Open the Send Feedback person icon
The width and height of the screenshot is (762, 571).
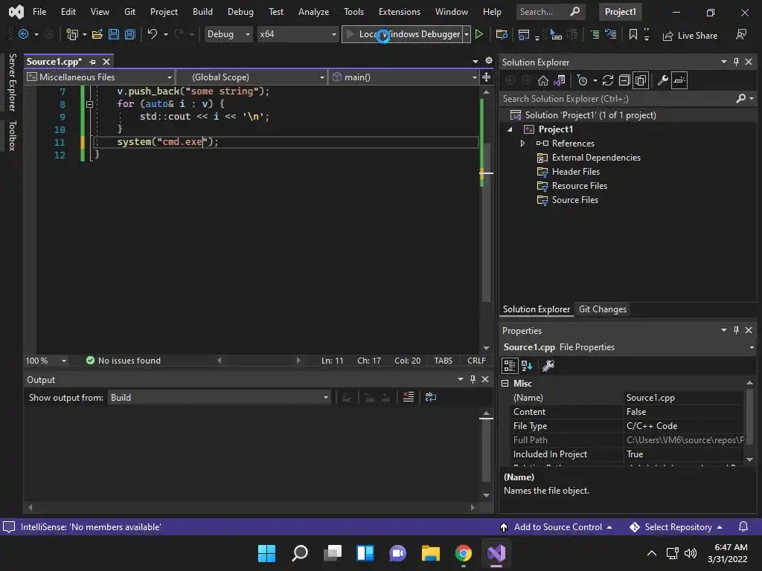741,34
